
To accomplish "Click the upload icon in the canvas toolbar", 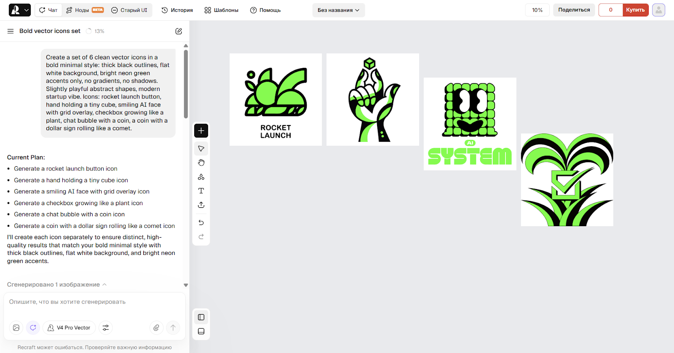I will tap(201, 205).
